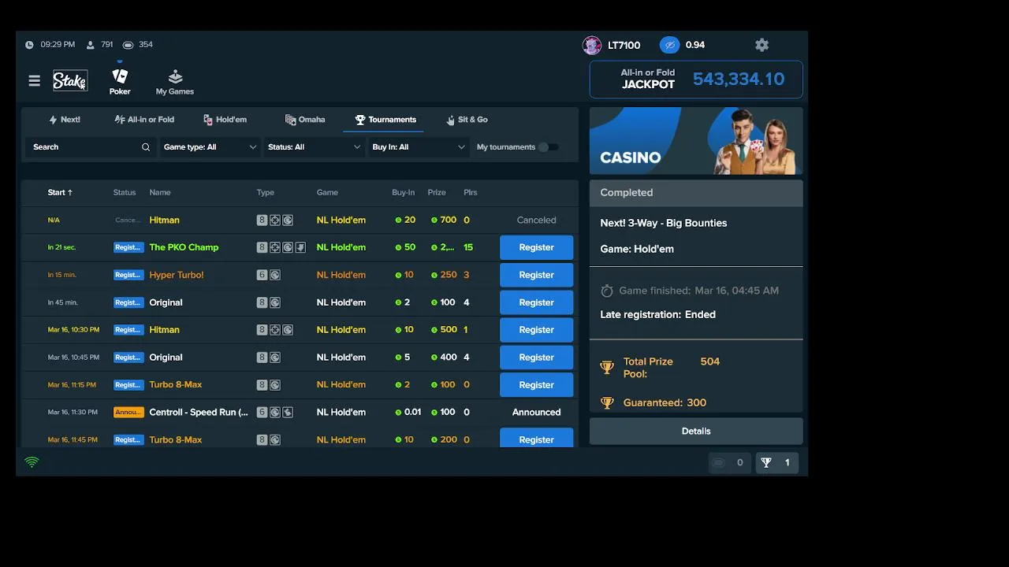Open the Casino banner
The width and height of the screenshot is (1009, 567).
pos(696,141)
